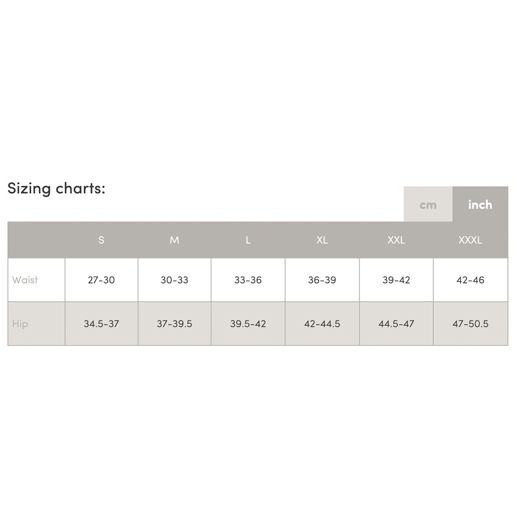Image resolution: width=517 pixels, height=517 pixels.
Task: Select waist cell 36-39
Action: [322, 280]
